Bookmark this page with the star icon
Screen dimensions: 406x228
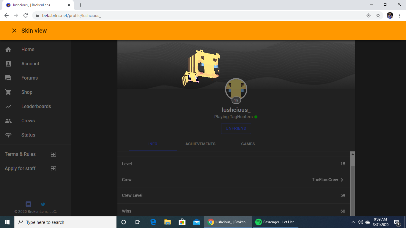pyautogui.click(x=378, y=15)
